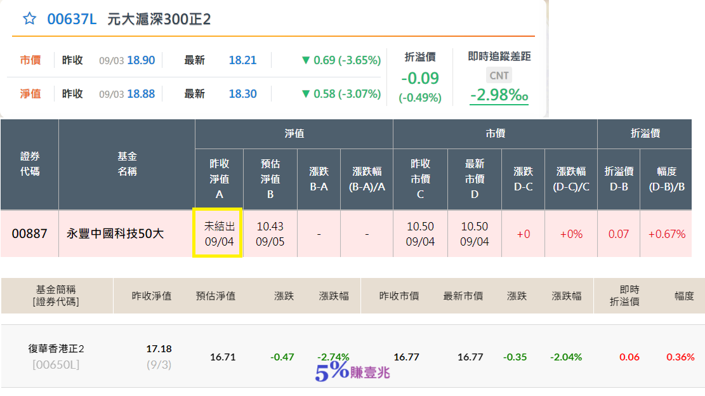The height and width of the screenshot is (396, 705).
Task: Click the NAV previous close 18.88
Action: [141, 94]
